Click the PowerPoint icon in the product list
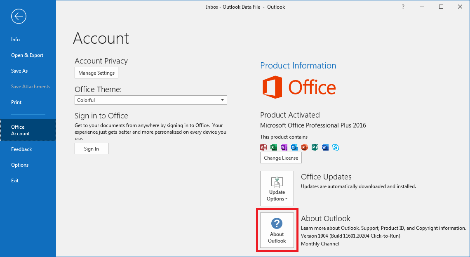The width and height of the screenshot is (470, 257). tap(305, 147)
